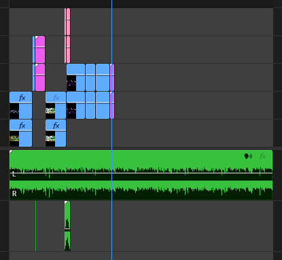Click the fx badge on the long green audio clip
The height and width of the screenshot is (260, 282).
pos(262,156)
